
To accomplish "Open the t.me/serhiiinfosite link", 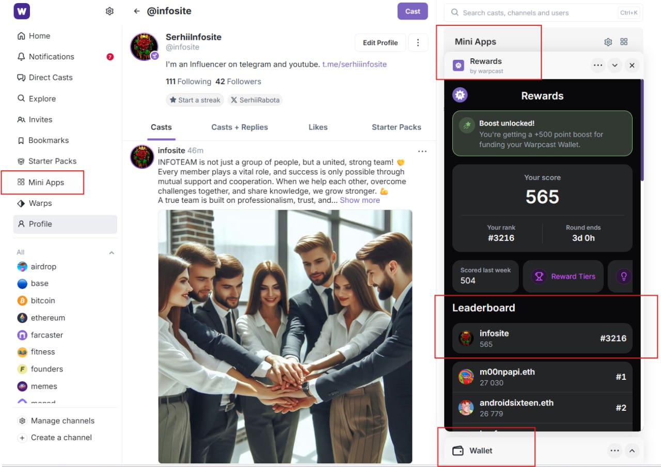I will coord(354,65).
